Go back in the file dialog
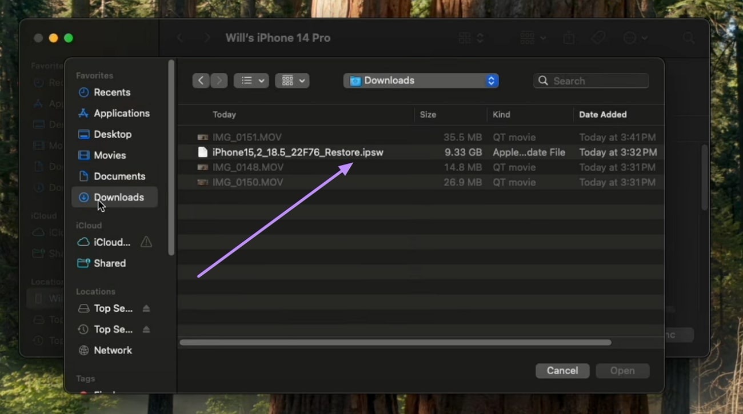This screenshot has width=743, height=414. click(201, 81)
